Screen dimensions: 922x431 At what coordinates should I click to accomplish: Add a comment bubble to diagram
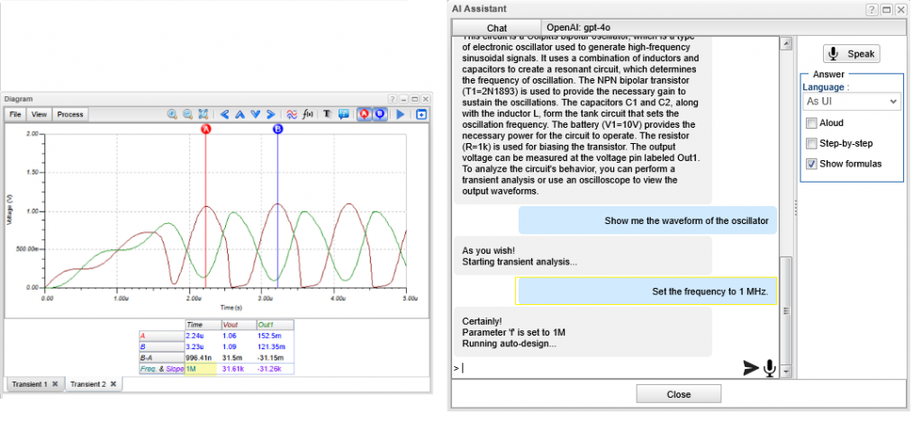coord(343,114)
